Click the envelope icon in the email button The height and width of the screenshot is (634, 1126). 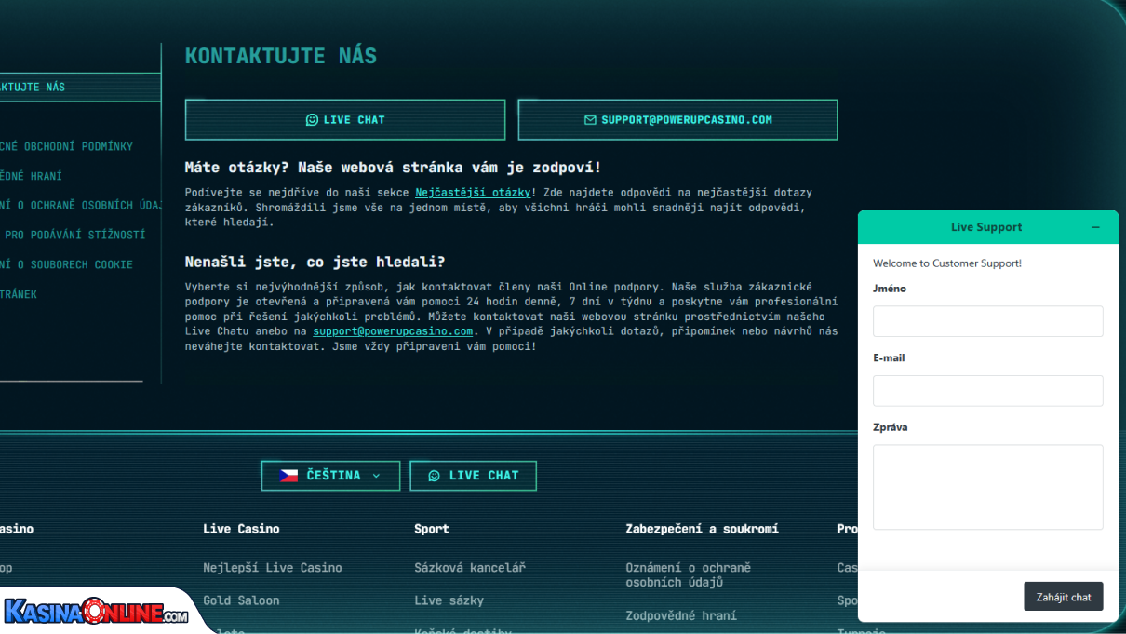tap(590, 120)
